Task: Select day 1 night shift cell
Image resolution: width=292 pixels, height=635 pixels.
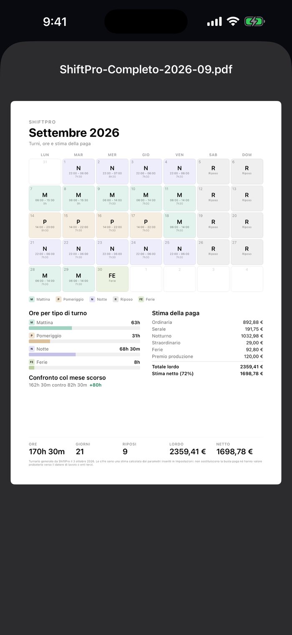Action: (78, 171)
